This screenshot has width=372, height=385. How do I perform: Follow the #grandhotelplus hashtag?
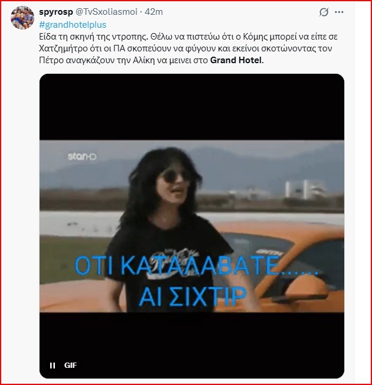pyautogui.click(x=73, y=25)
